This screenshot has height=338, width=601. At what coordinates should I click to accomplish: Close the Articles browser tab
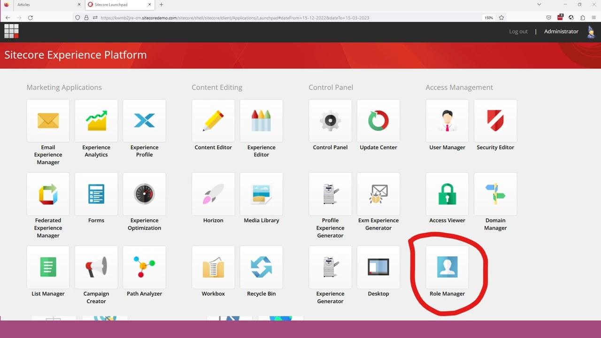tap(79, 5)
